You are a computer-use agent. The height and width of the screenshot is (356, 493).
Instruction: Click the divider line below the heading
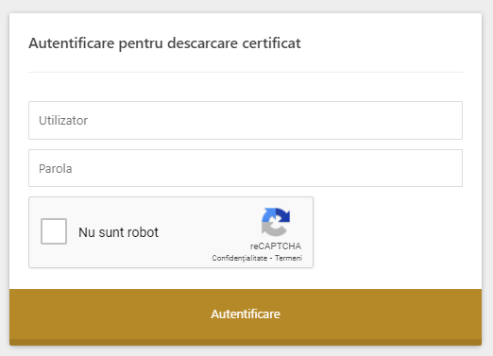[x=246, y=72]
